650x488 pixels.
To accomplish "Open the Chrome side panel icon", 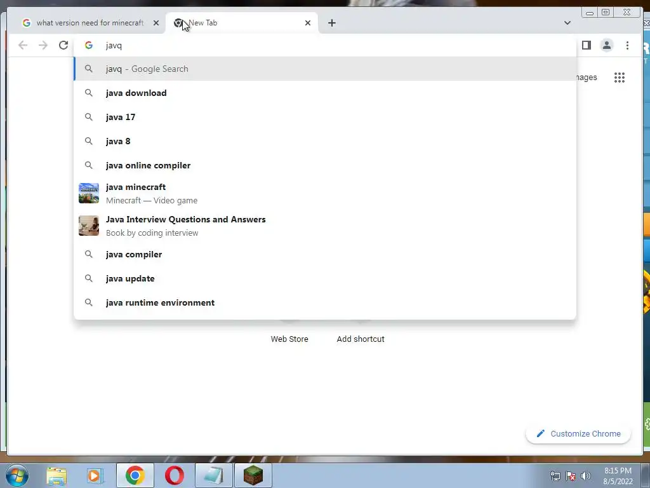I will click(x=586, y=45).
